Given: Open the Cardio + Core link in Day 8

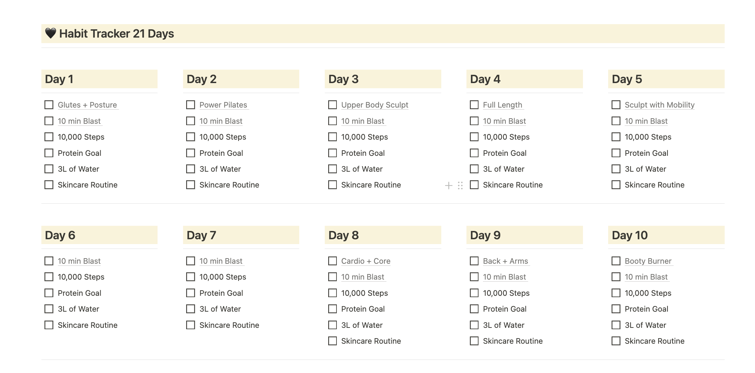Looking at the screenshot, I should [365, 261].
